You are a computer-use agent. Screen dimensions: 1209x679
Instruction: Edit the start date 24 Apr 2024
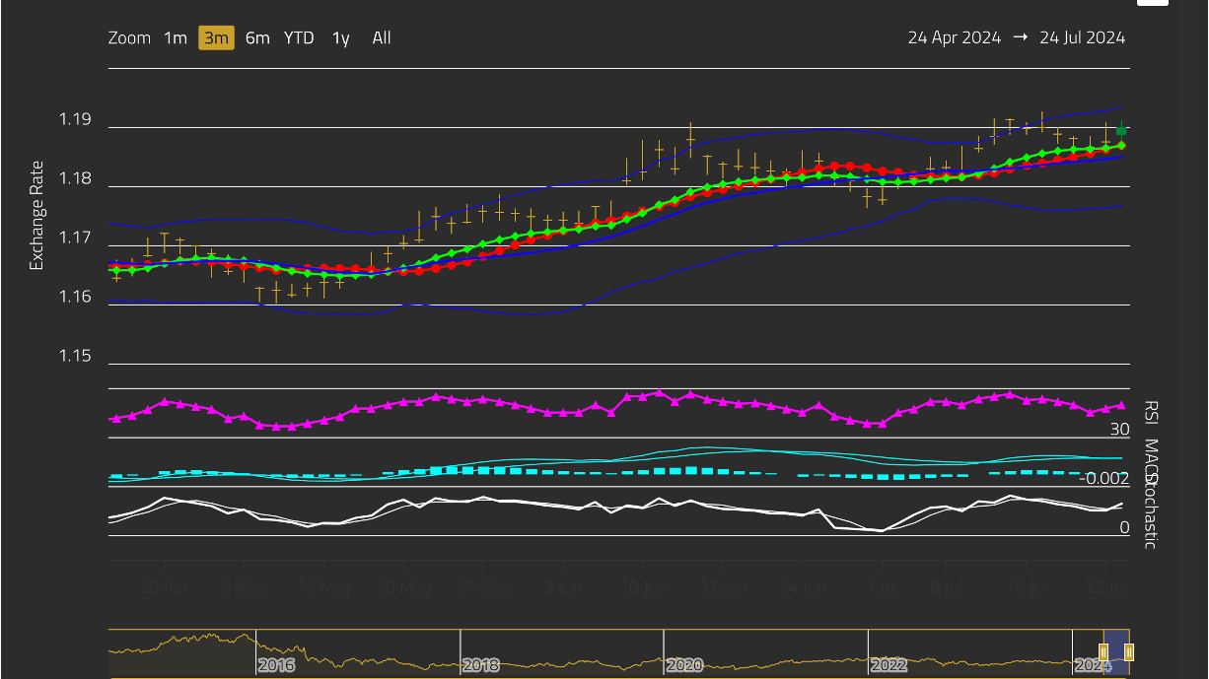[954, 38]
